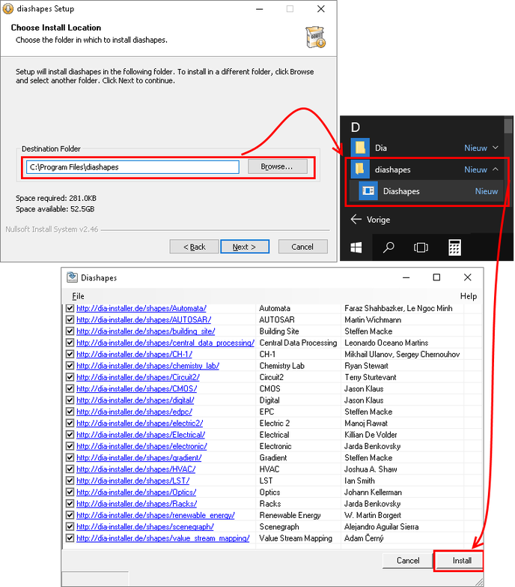This screenshot has height=587, width=515.
Task: Click the installer box icon in the setup header
Action: click(x=315, y=37)
